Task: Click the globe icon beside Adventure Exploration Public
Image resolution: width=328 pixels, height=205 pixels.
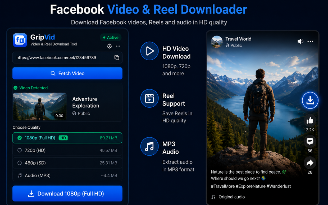Action: click(x=74, y=113)
